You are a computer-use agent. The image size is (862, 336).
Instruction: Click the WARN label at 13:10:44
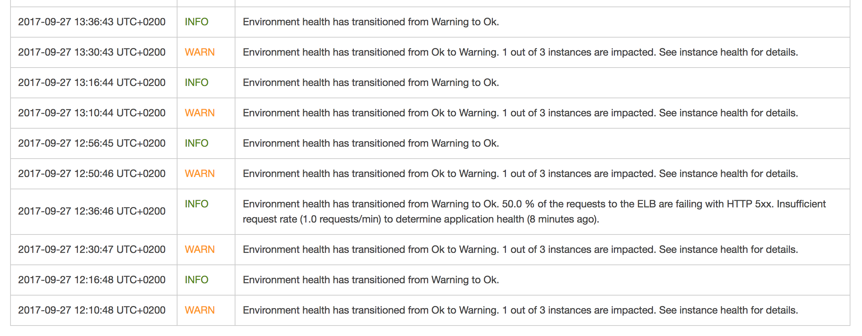pos(200,113)
